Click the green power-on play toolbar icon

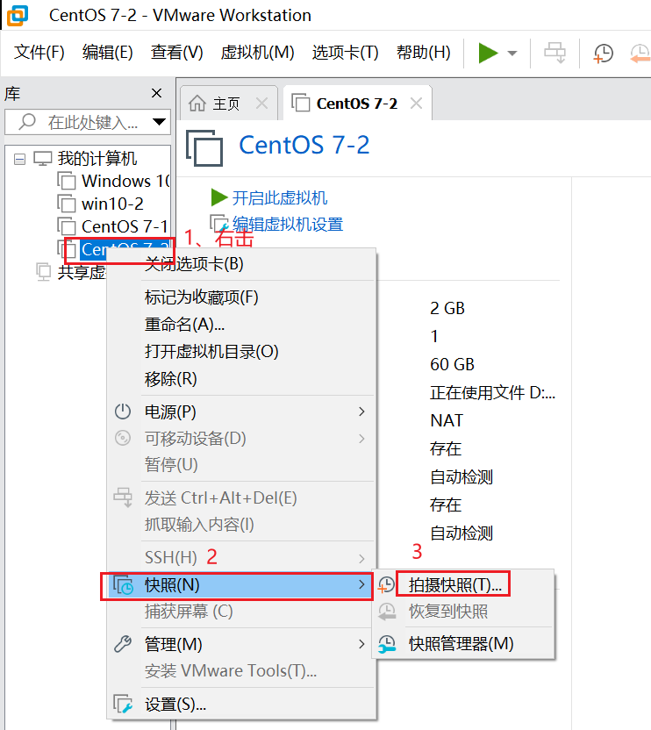point(488,53)
